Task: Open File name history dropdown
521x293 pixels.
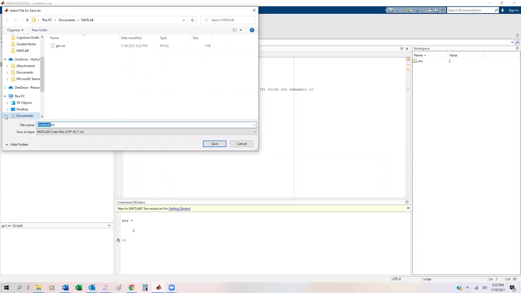Action: point(254,125)
